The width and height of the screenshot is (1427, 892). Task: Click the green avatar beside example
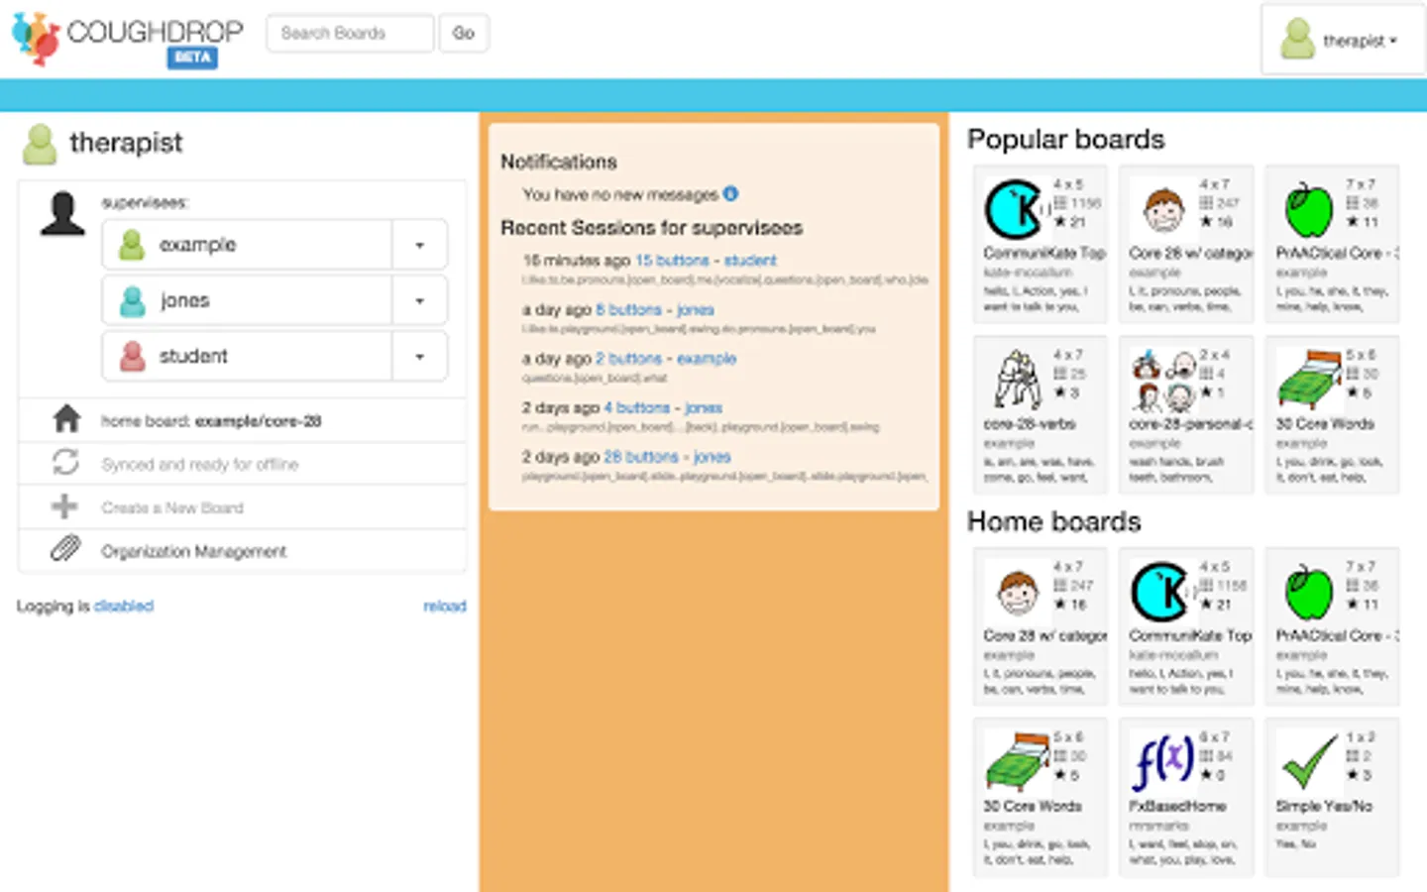[132, 244]
